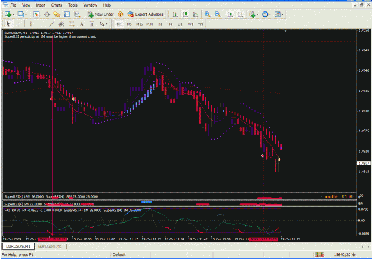Switch to the EURUSDm,M1 chart tab
Screen dimensions: 373x259
18,246
